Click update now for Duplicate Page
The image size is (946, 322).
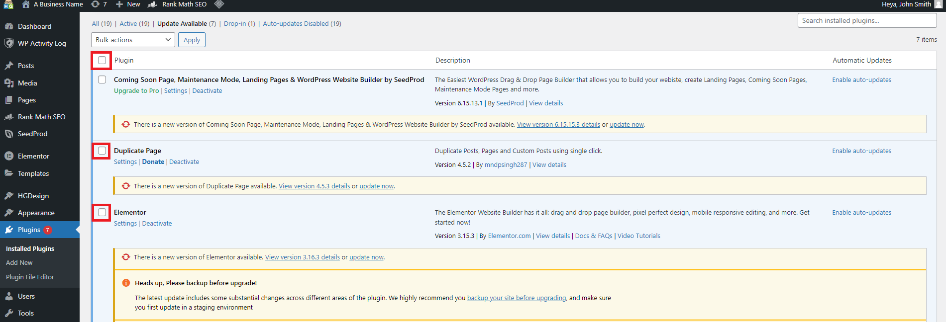click(377, 186)
